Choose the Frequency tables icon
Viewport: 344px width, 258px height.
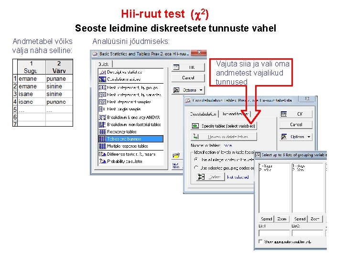(x=102, y=132)
